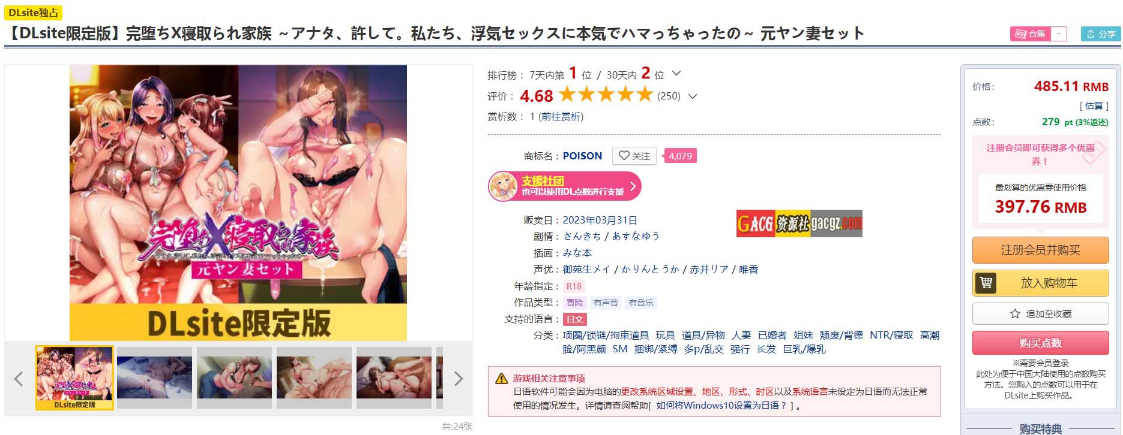
Task: Expand the ranking 排行榜 chevron
Action: pos(676,74)
